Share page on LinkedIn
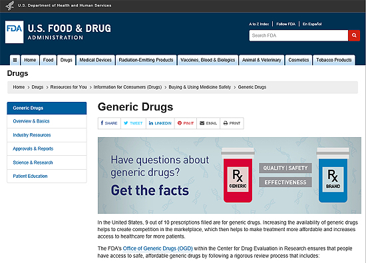 [160, 123]
